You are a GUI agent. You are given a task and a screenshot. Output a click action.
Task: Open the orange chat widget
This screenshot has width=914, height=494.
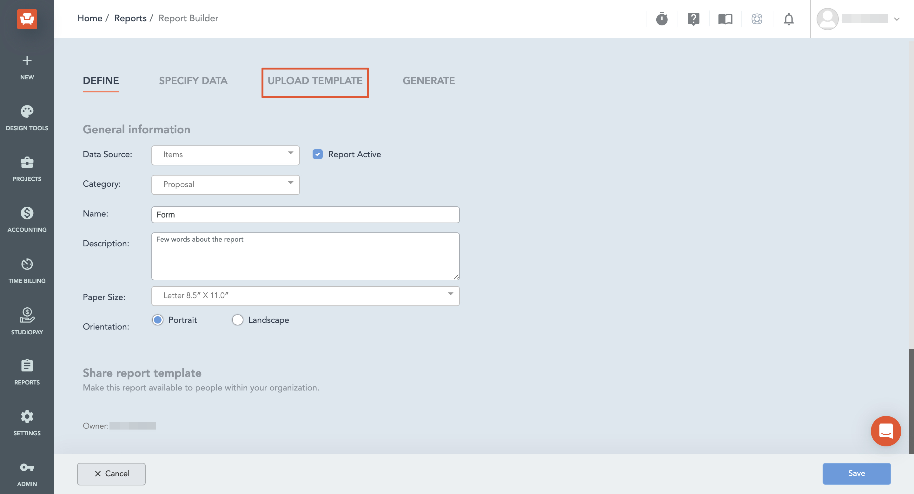pos(886,431)
